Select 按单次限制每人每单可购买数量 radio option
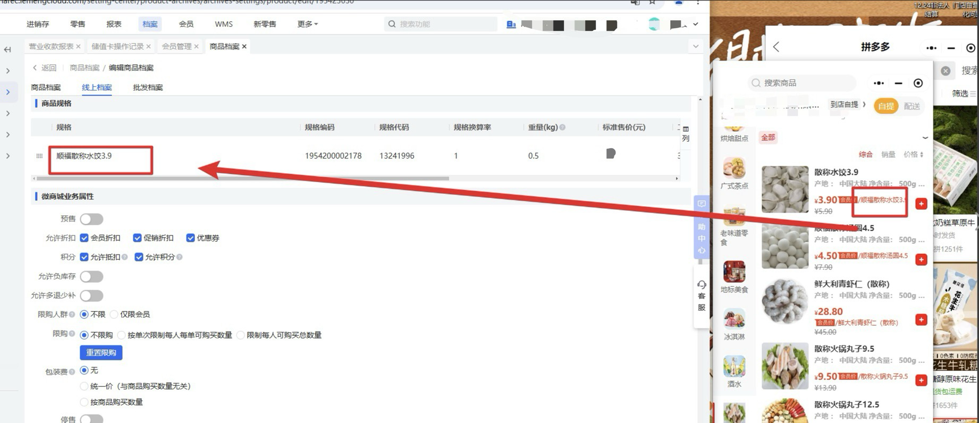The width and height of the screenshot is (979, 423). click(121, 335)
